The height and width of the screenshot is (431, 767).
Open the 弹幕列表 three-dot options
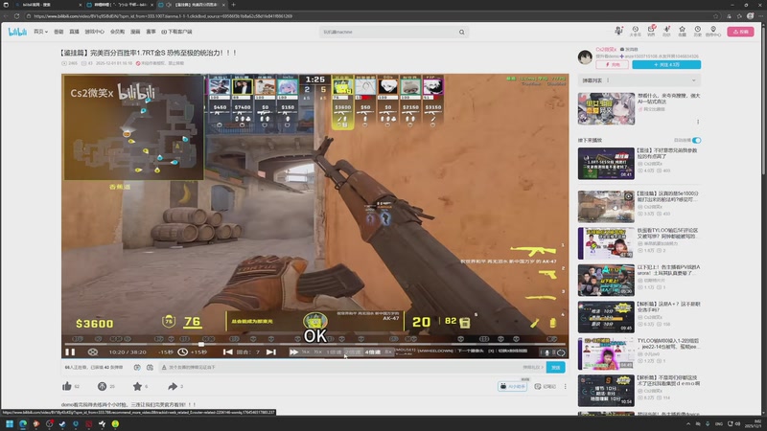(608, 80)
